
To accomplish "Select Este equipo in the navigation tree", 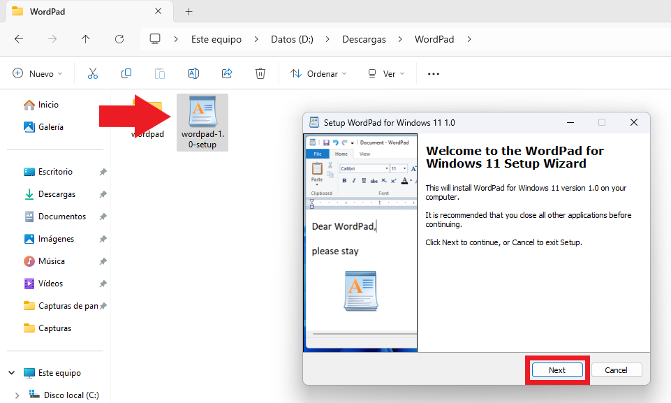I will [59, 372].
